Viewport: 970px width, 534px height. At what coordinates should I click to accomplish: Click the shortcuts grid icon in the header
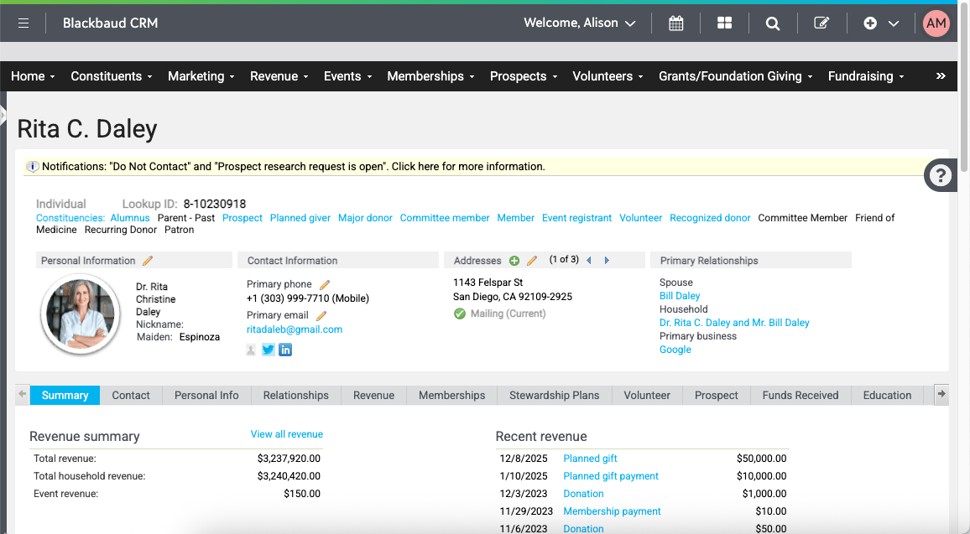[724, 23]
